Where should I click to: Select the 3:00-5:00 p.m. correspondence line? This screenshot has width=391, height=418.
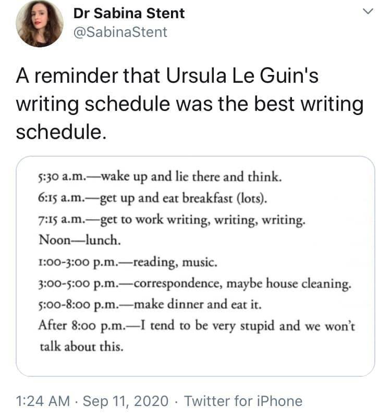click(194, 284)
